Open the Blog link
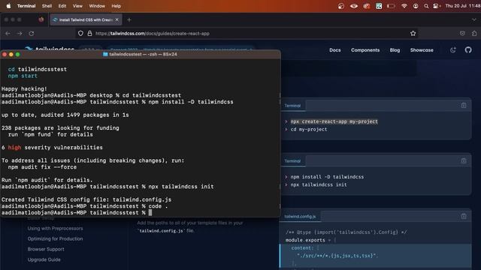Screen dimensions: 481x270 (x=395, y=50)
